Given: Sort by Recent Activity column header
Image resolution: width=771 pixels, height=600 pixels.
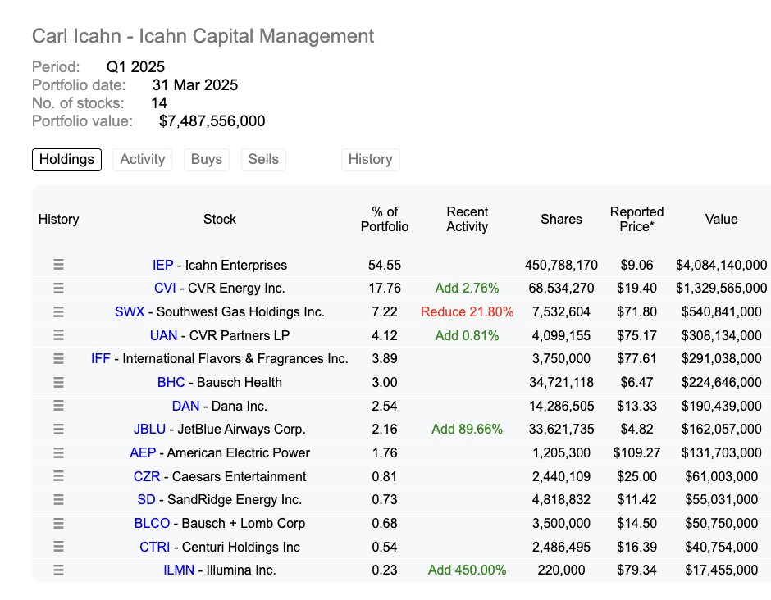Looking at the screenshot, I should click(468, 219).
